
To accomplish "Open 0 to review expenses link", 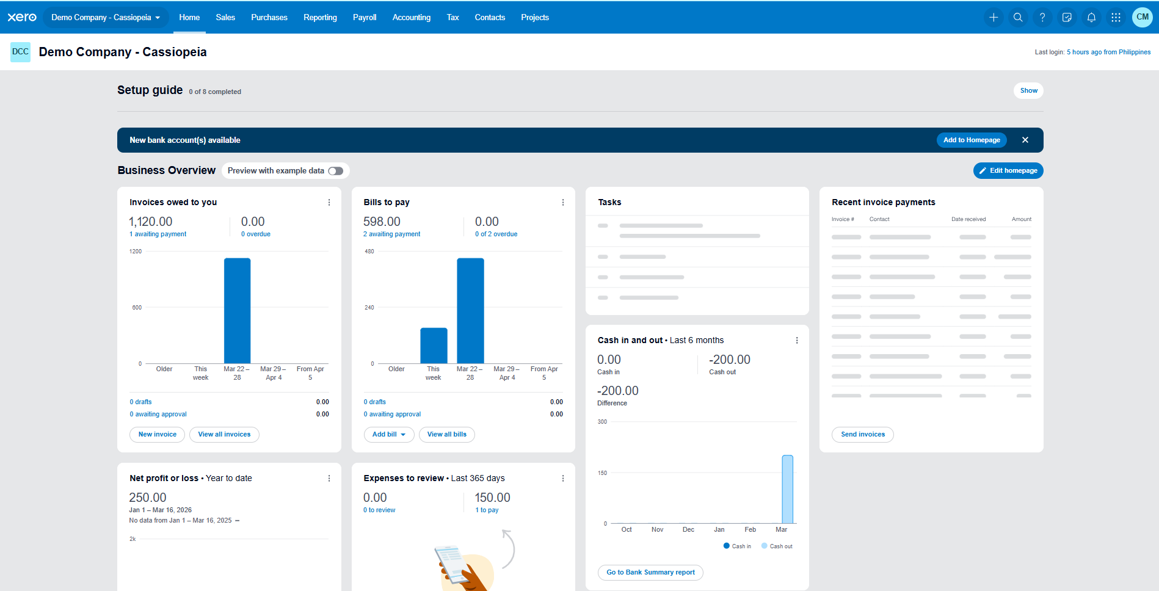I will (x=379, y=510).
